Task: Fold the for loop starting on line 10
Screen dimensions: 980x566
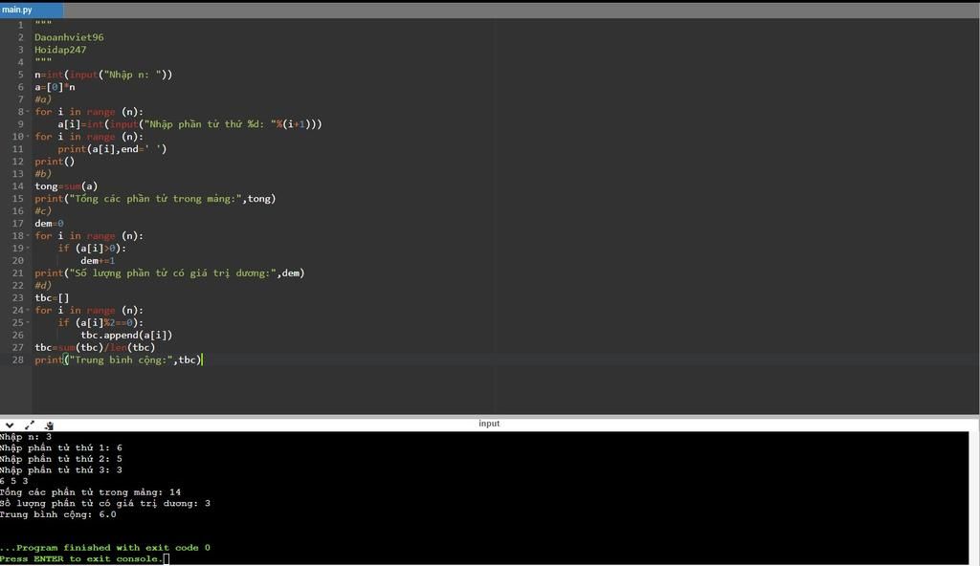Action: [x=28, y=137]
